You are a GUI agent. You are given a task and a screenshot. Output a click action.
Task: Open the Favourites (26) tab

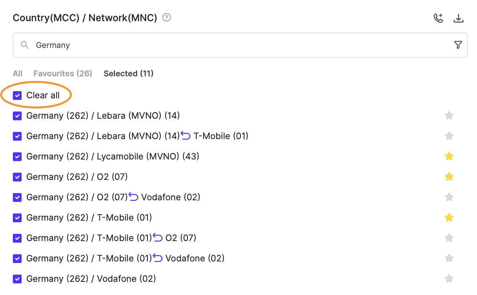pos(63,74)
